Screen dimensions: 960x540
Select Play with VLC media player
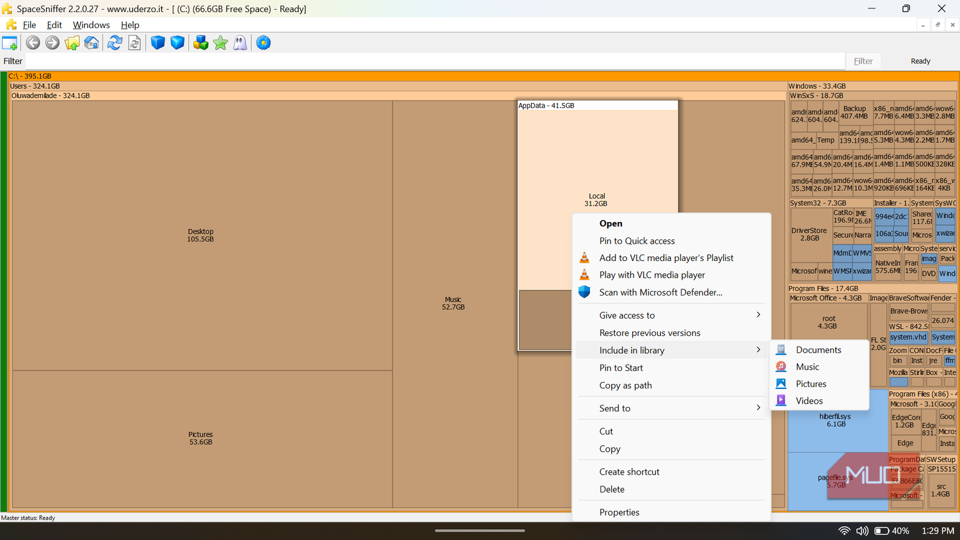[671, 274]
